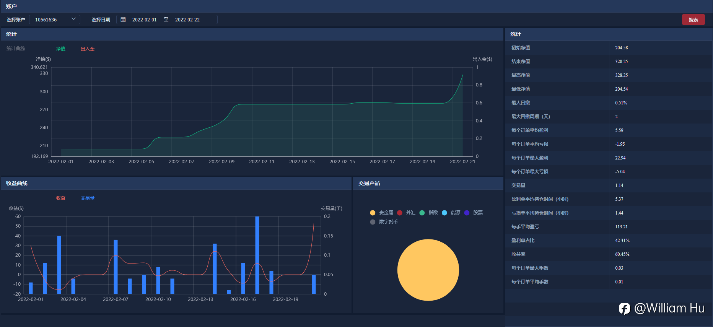Image resolution: width=713 pixels, height=327 pixels.
Task: Click the calendar icon in date picker
Action: [x=123, y=20]
